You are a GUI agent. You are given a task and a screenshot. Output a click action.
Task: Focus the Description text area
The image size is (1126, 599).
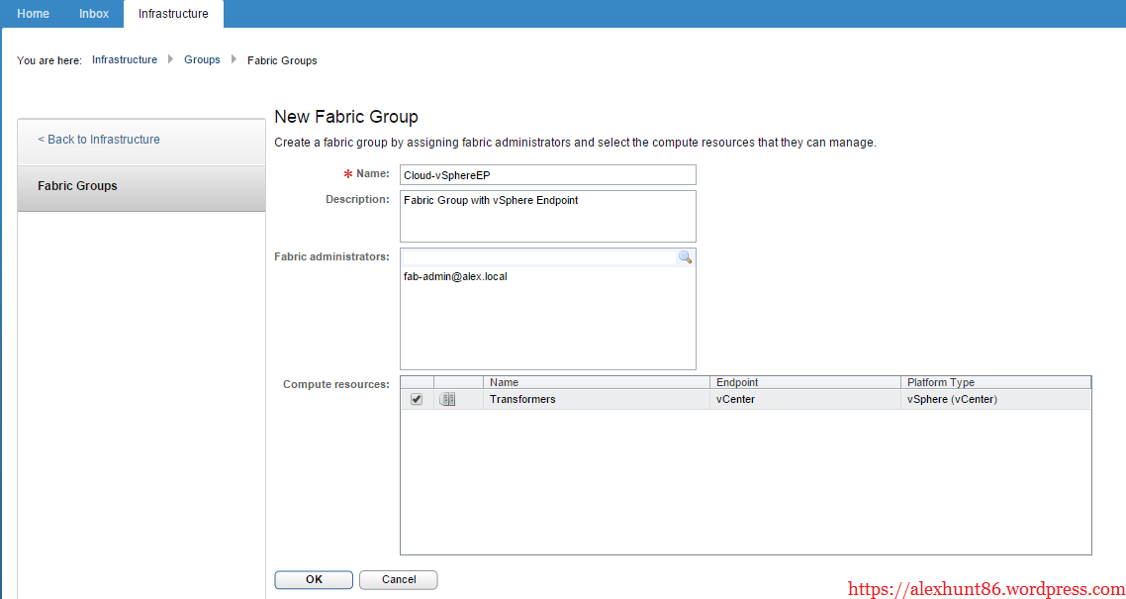(x=547, y=216)
